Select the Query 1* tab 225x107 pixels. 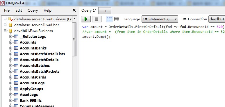tap(89, 10)
